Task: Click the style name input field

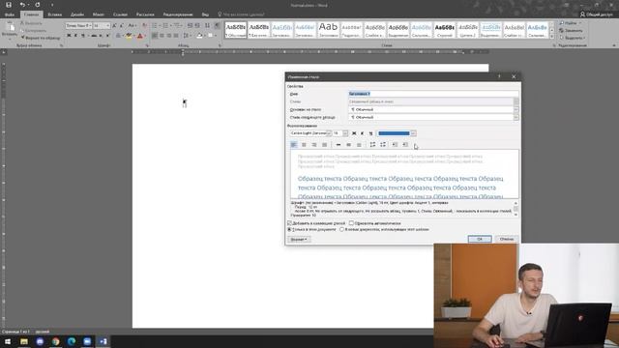Action: [x=433, y=94]
